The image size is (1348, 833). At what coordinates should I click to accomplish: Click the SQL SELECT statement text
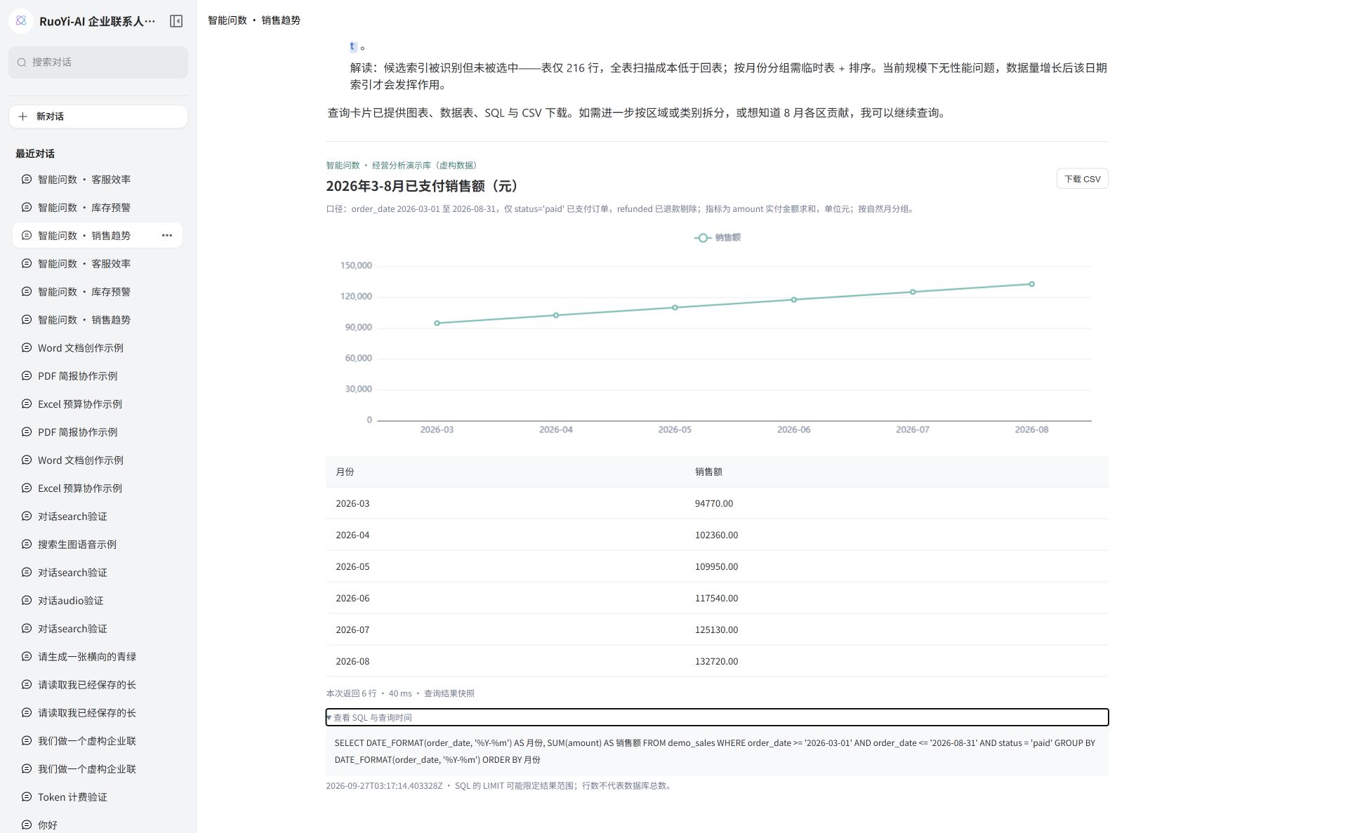(715, 752)
